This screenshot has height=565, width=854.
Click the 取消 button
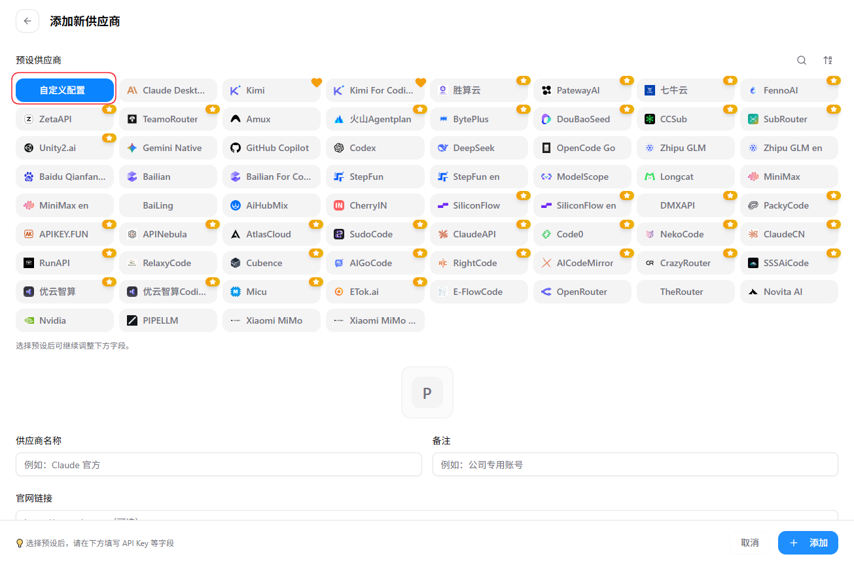click(750, 543)
